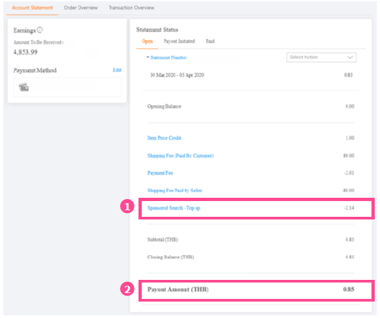Click Shipping Fee Paid by Seller link

tap(175, 191)
